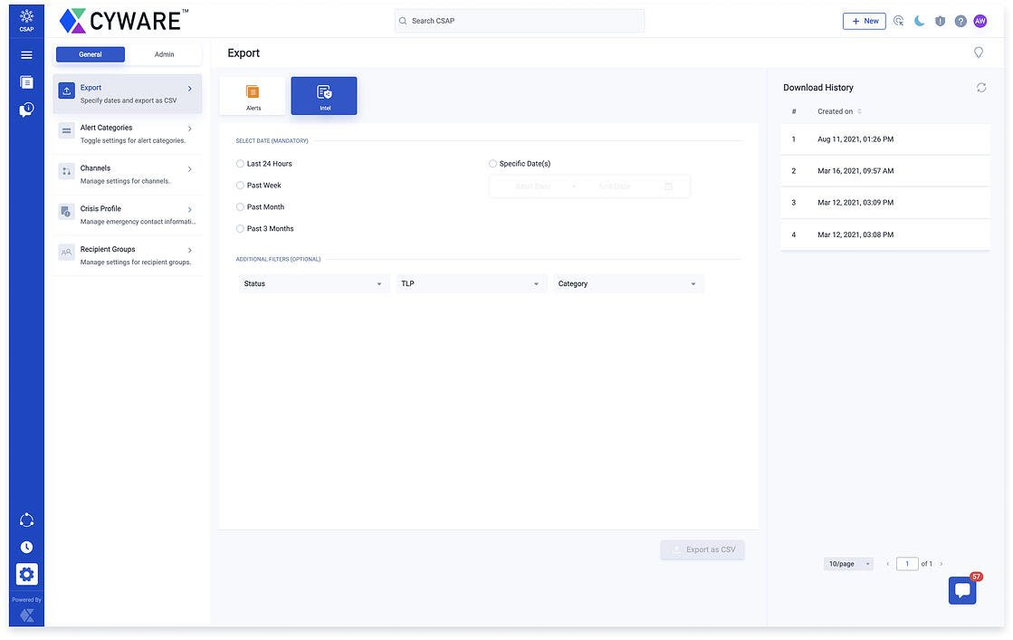
Task: Open the TLP filter dropdown
Action: [471, 284]
